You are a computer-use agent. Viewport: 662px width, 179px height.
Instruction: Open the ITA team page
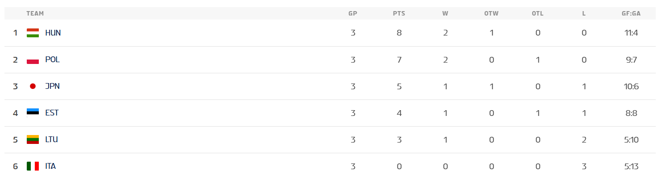(50, 166)
